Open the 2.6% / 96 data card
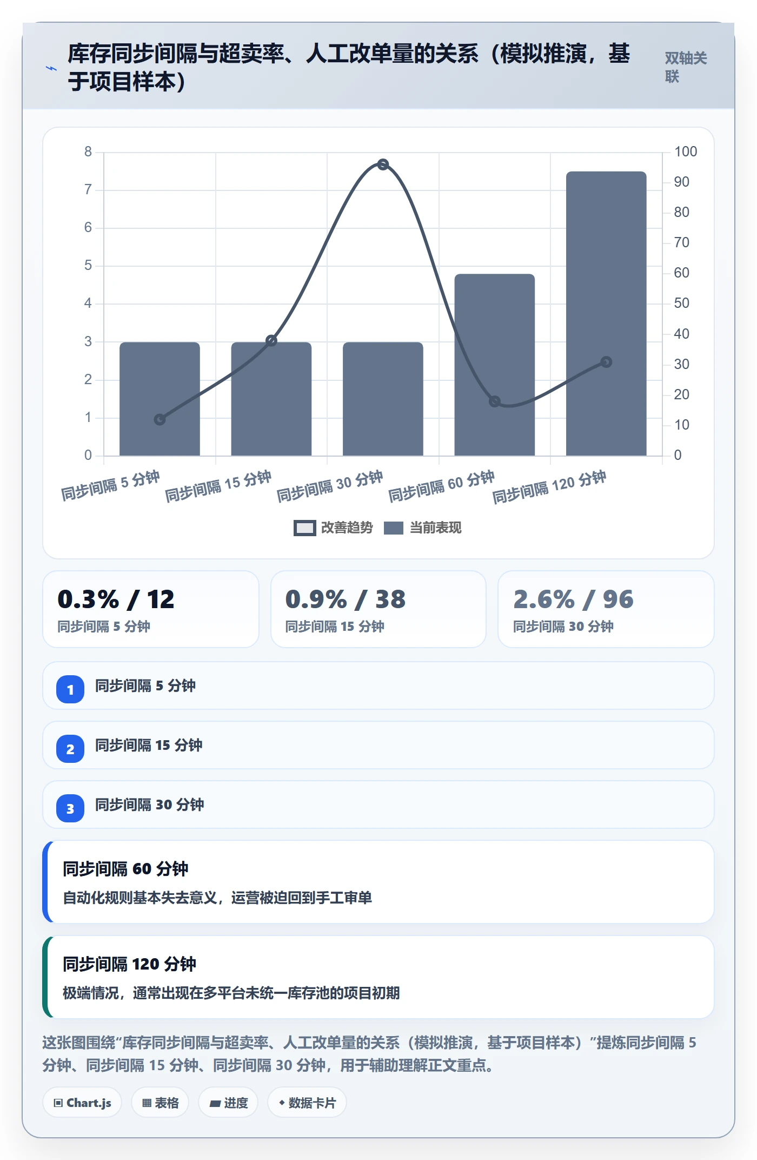The height and width of the screenshot is (1160, 757). [606, 609]
